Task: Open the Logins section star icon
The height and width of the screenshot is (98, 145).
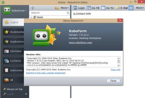Action: point(7,22)
